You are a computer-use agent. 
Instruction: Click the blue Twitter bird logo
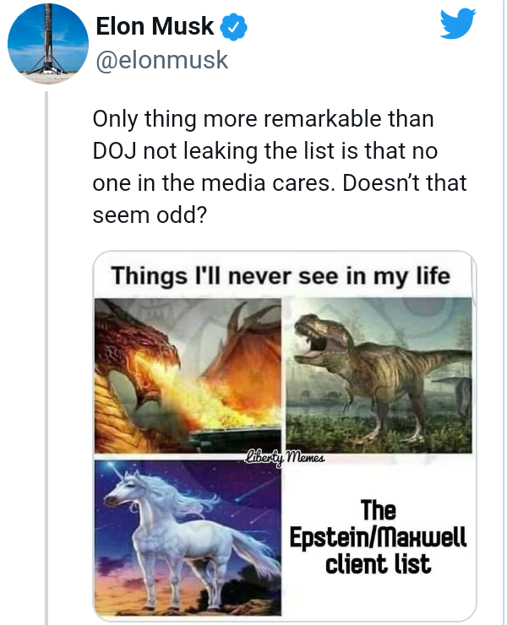pyautogui.click(x=459, y=26)
